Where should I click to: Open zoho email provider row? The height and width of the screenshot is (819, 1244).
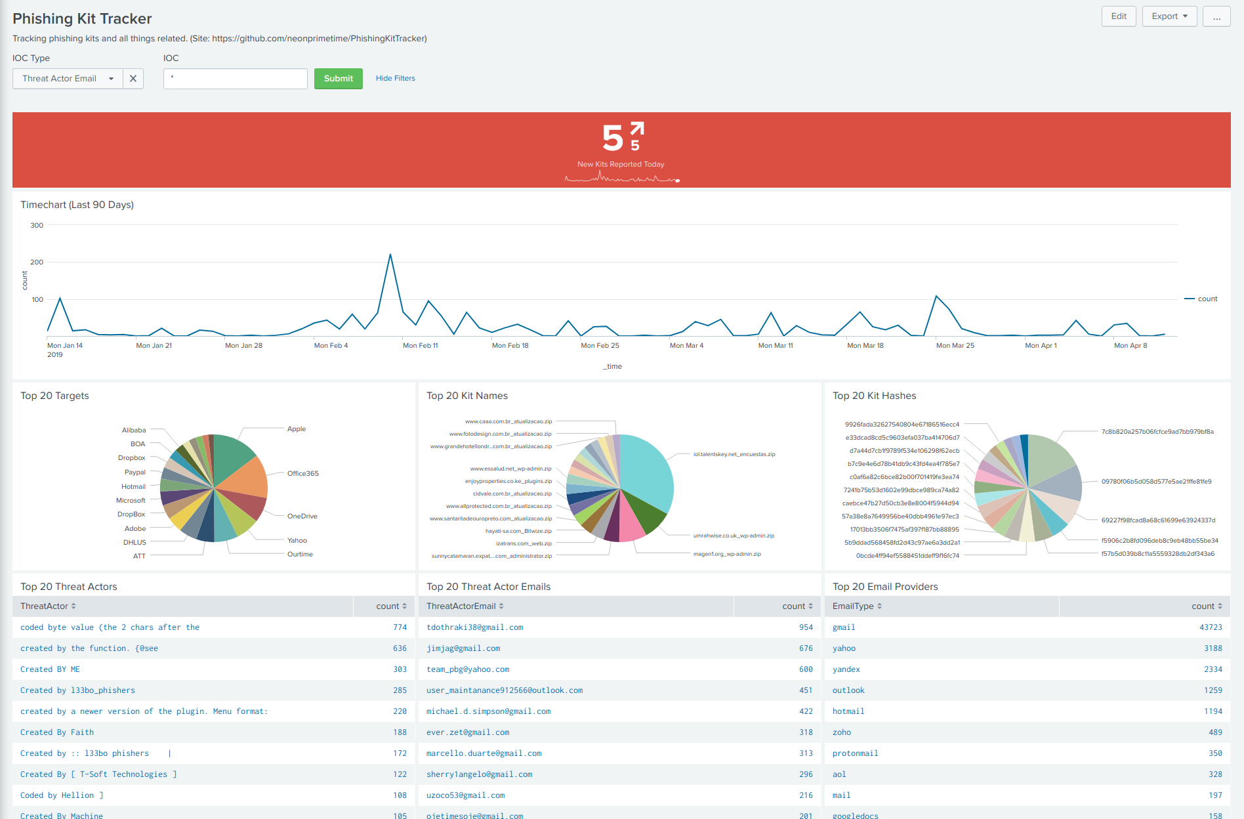[x=1027, y=732]
